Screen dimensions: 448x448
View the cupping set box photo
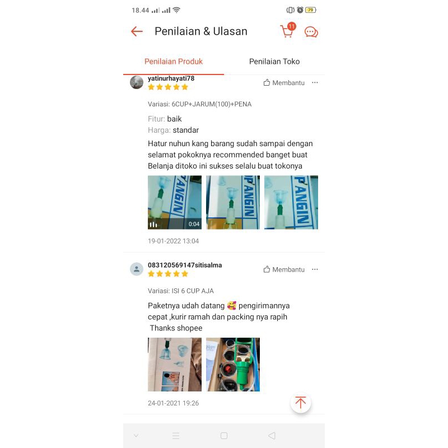point(175,365)
